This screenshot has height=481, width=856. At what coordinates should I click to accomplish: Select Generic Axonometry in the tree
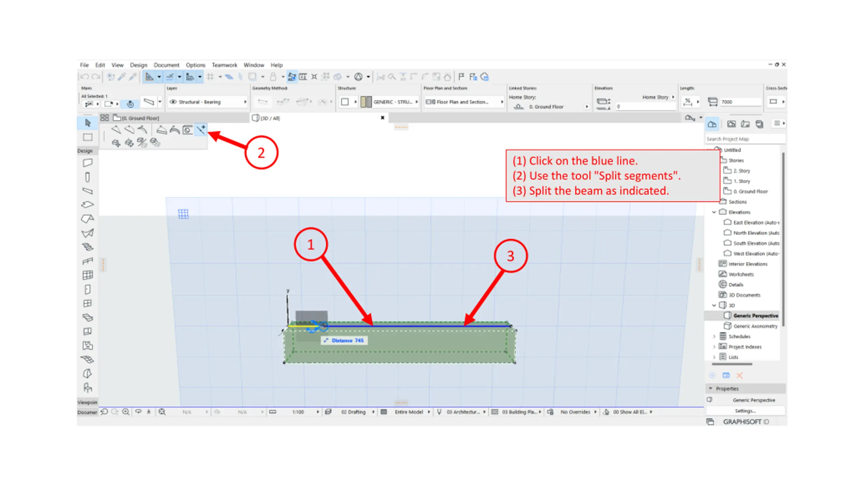point(755,326)
